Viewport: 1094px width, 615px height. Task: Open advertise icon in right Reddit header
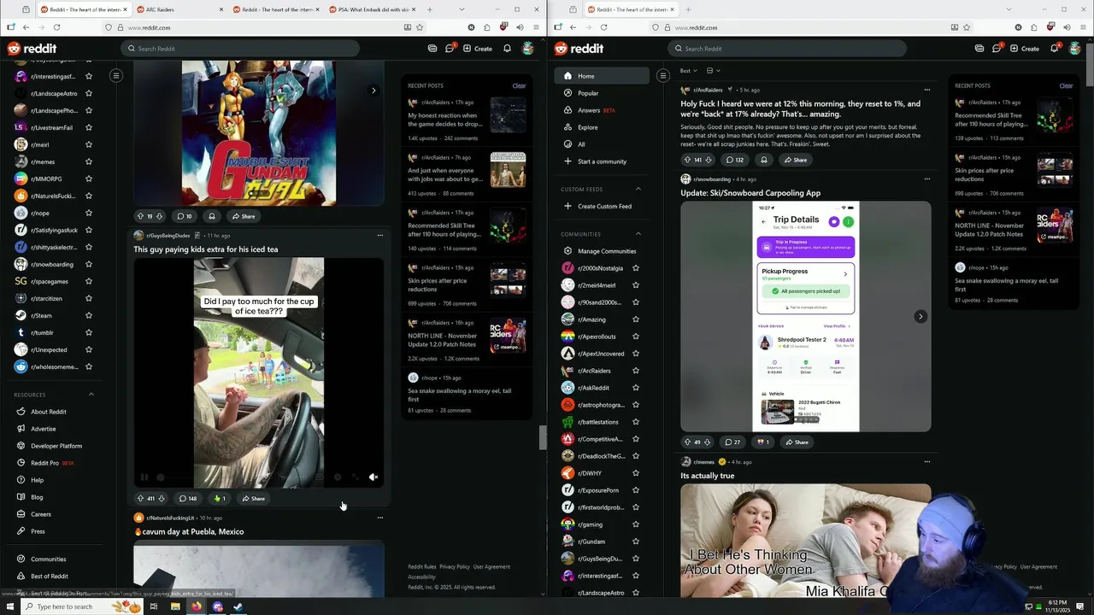[979, 49]
